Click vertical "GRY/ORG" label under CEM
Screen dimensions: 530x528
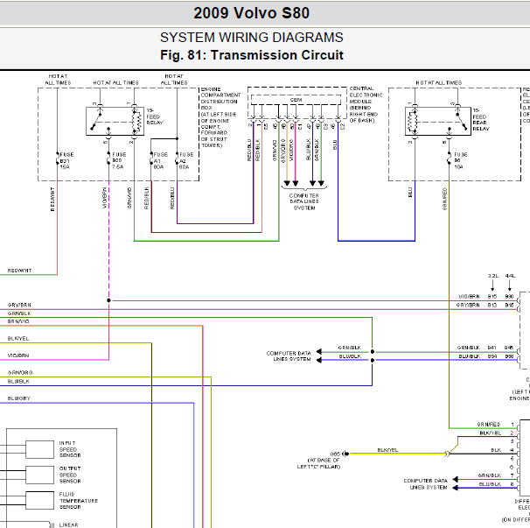(x=282, y=151)
